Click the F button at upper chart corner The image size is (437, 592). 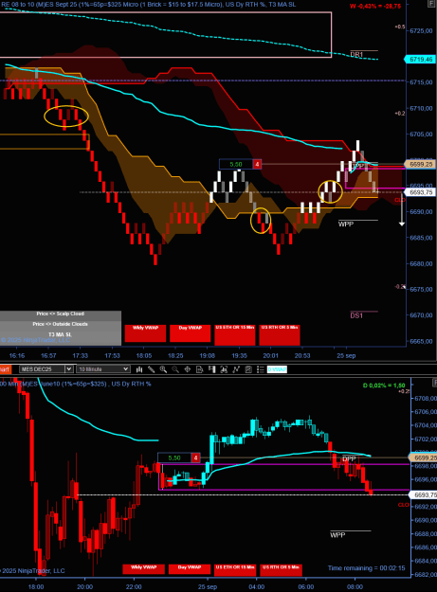point(431,4)
